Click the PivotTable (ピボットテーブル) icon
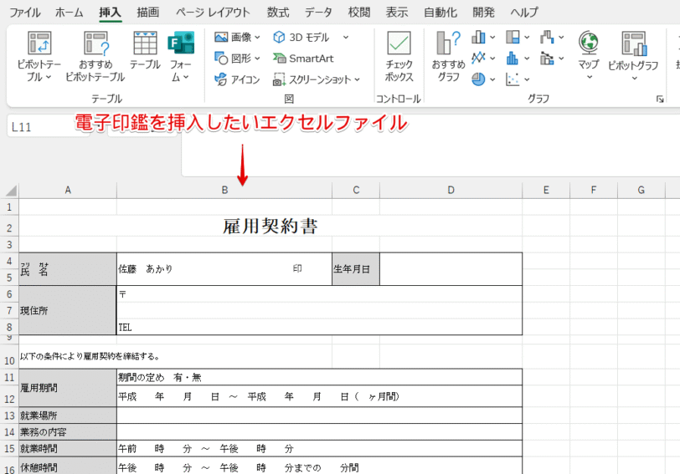 click(x=39, y=43)
